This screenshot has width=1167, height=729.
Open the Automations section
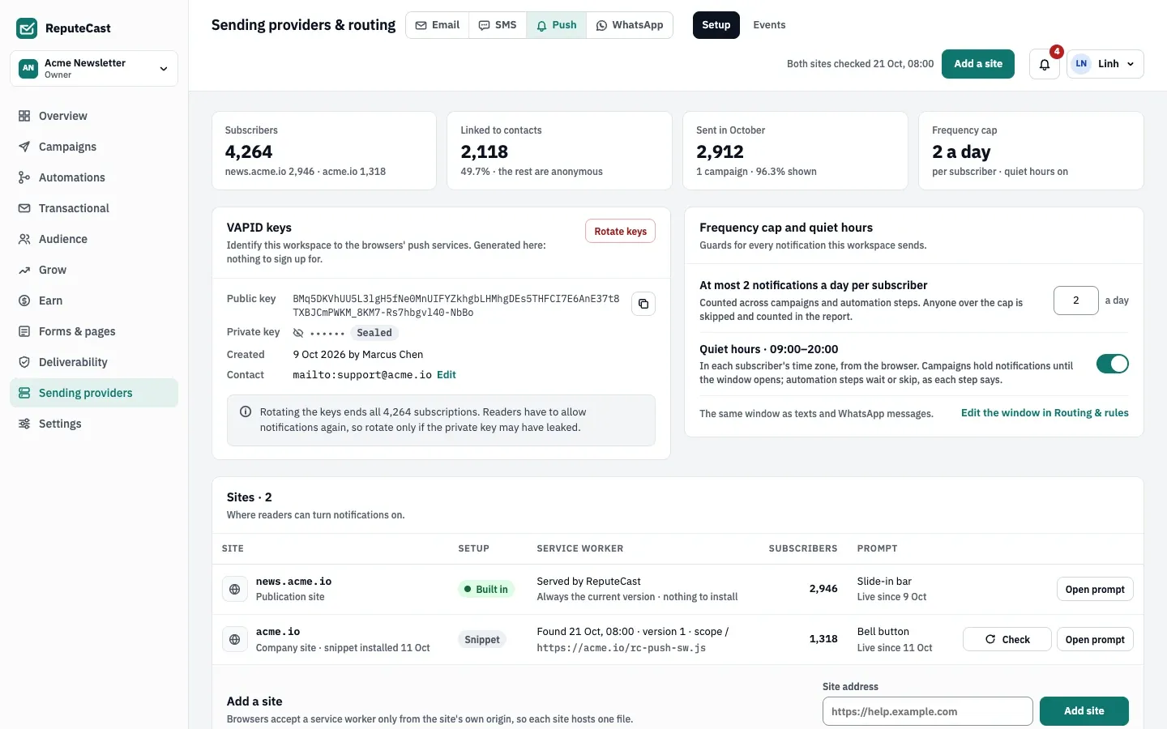tap(94, 177)
